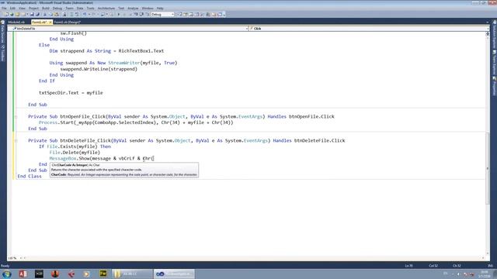
Task: Open the Debug menu
Action: point(57,9)
